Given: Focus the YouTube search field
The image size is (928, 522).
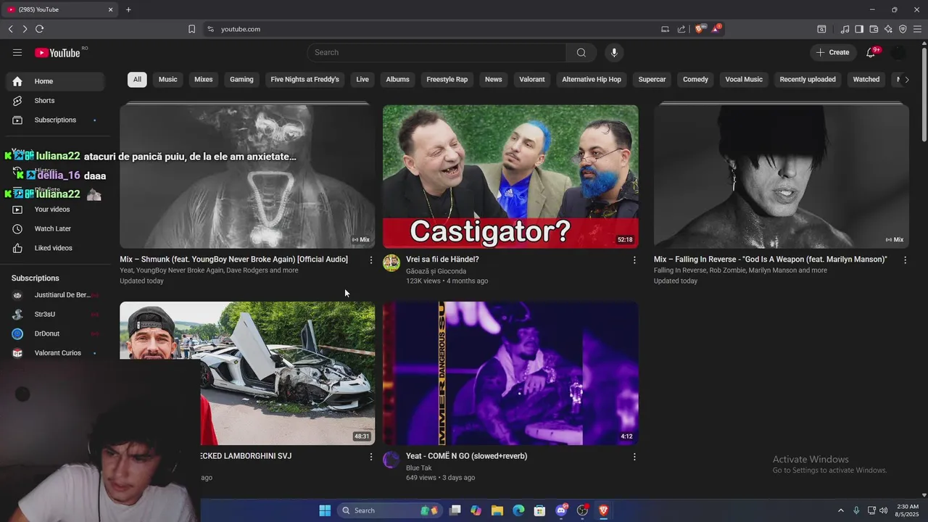Looking at the screenshot, I should click(x=436, y=52).
